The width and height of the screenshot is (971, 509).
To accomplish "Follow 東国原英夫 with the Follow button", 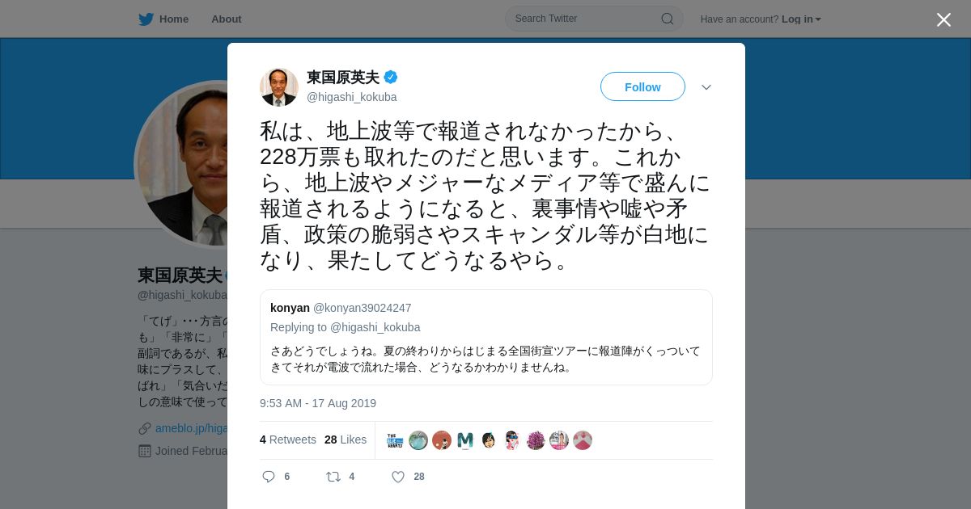I will click(642, 86).
